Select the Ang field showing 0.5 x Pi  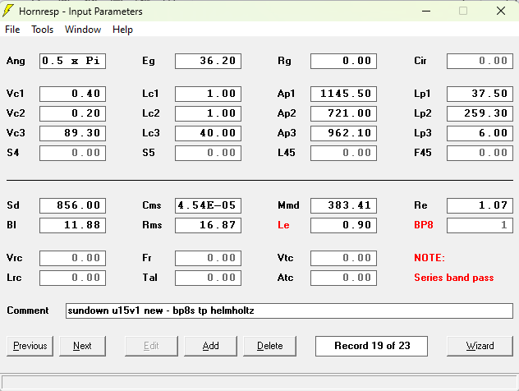coord(72,61)
